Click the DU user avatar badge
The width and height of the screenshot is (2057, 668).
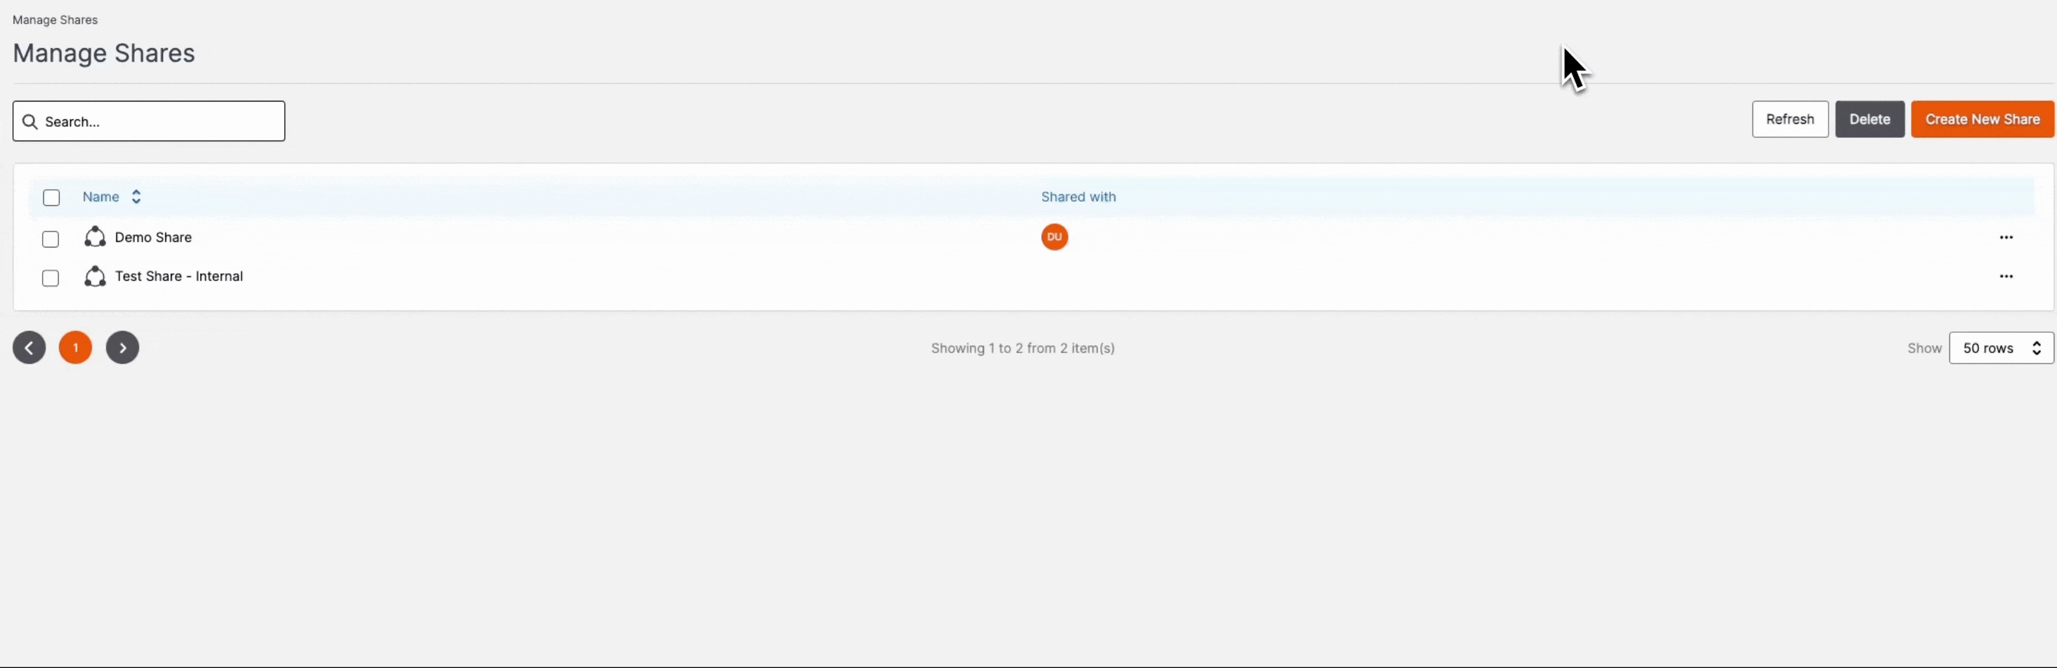click(x=1054, y=237)
